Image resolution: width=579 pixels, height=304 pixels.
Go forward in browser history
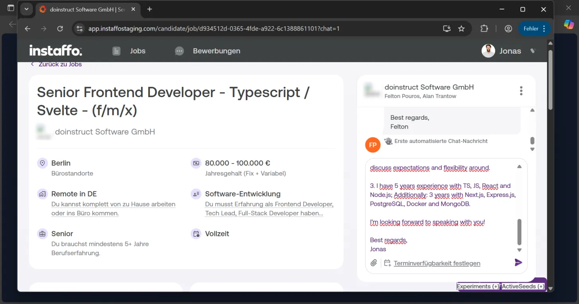click(44, 29)
